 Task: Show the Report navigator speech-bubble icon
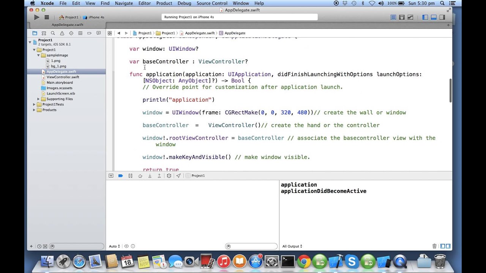click(x=98, y=33)
